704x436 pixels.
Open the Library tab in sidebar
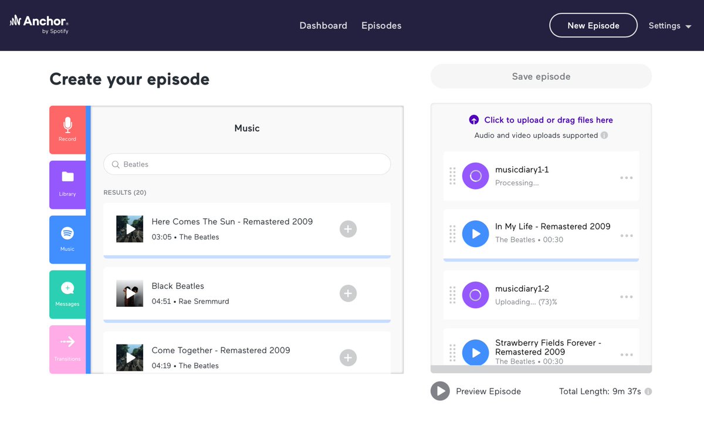67,185
